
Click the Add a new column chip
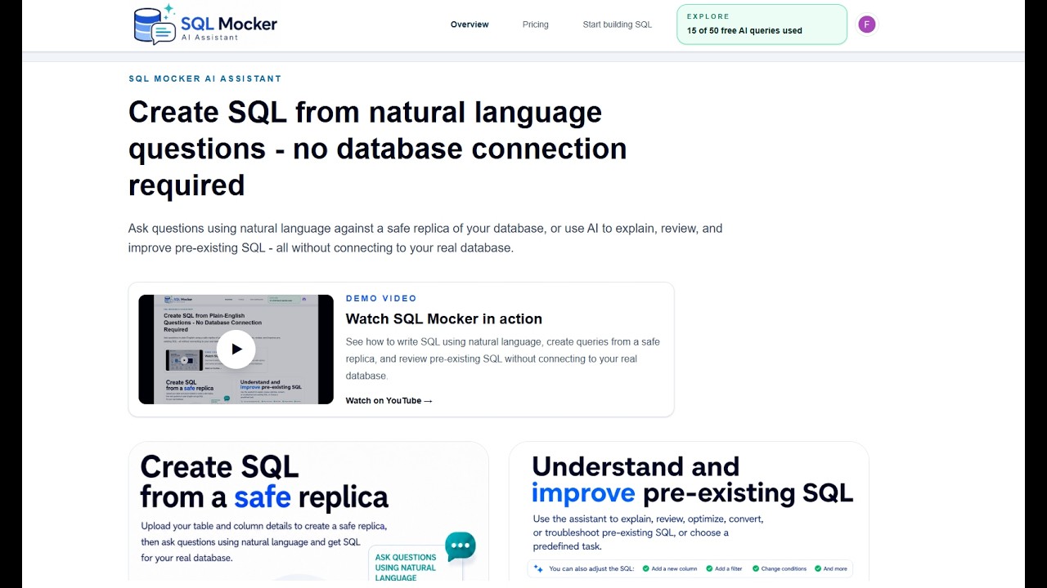tap(670, 568)
